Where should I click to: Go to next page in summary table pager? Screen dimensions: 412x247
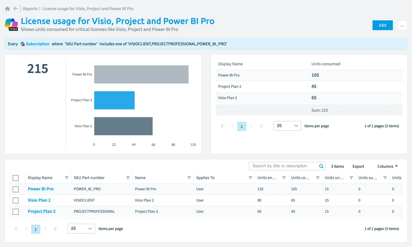pyautogui.click(x=251, y=126)
